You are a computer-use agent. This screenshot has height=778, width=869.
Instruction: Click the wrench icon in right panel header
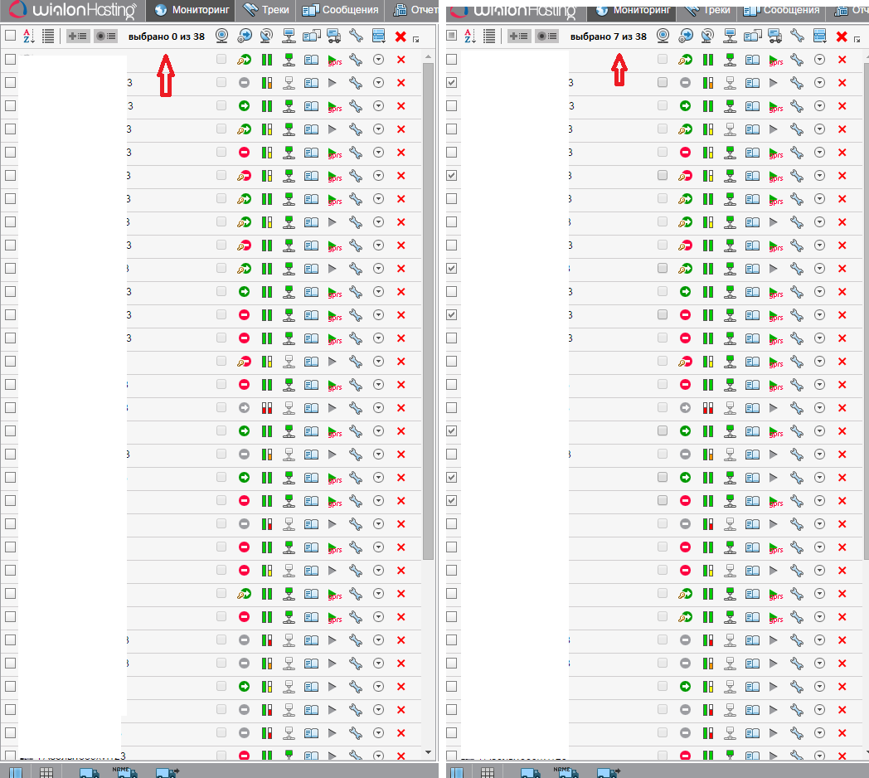pos(797,36)
